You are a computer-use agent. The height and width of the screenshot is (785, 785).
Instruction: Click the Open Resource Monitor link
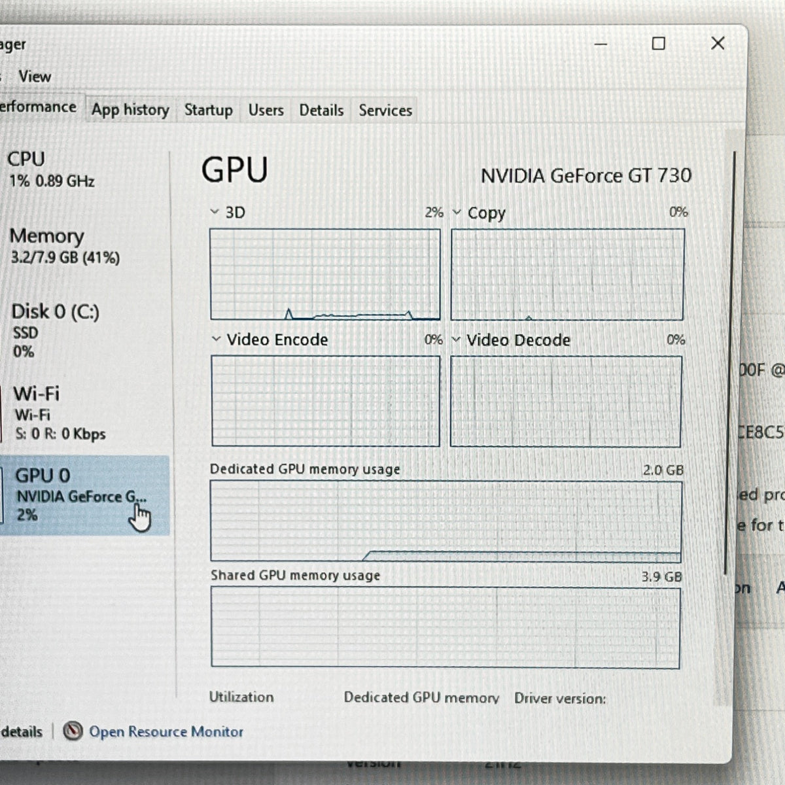tap(166, 731)
